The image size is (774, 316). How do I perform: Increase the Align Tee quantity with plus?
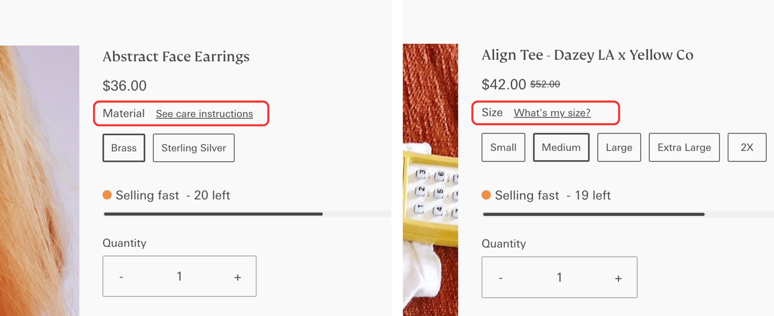click(618, 278)
